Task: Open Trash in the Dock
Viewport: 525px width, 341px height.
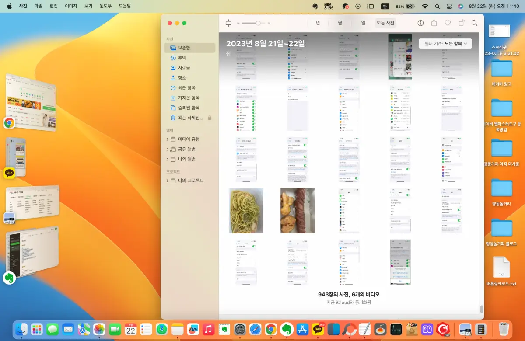Action: (504, 329)
